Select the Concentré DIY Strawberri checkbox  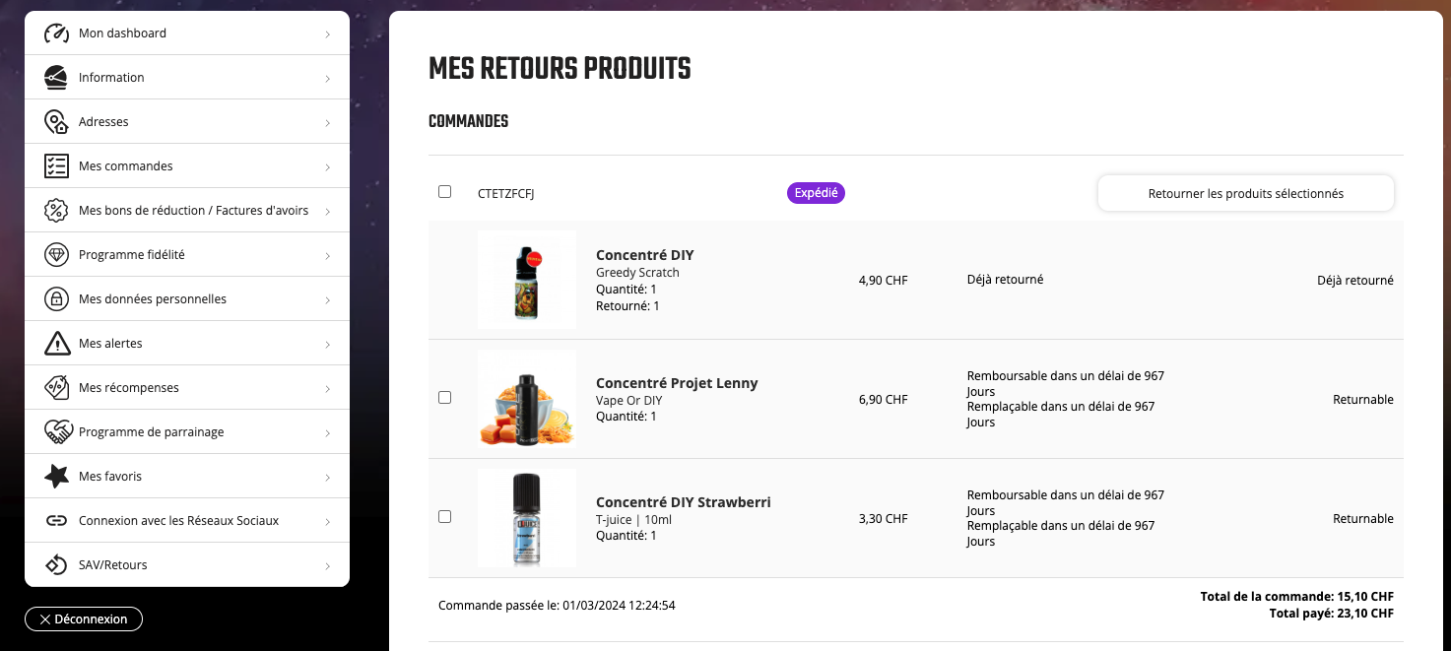pyautogui.click(x=444, y=517)
